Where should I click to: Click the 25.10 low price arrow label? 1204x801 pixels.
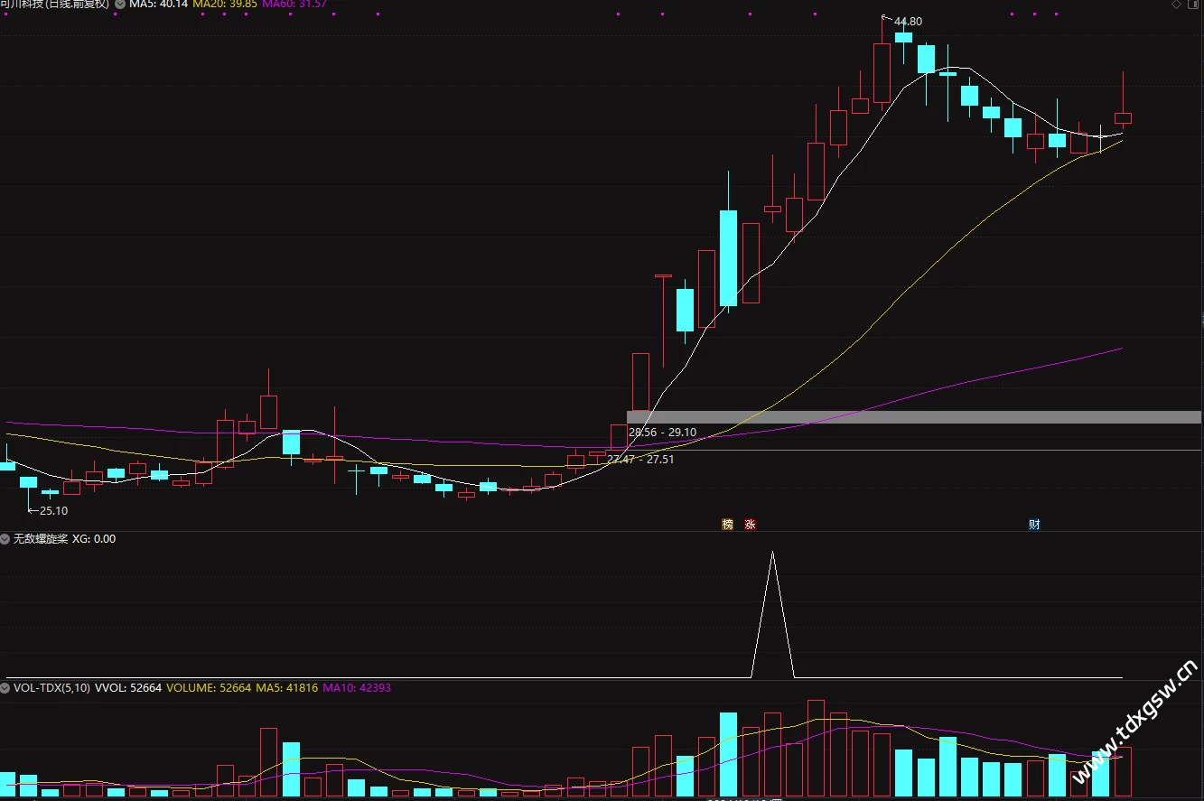point(48,510)
